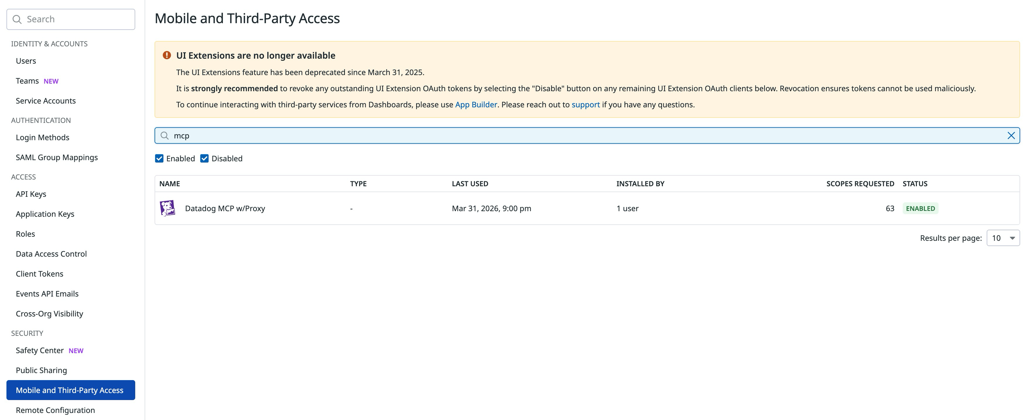This screenshot has width=1026, height=420.
Task: Navigate to Public Sharing
Action: [41, 370]
